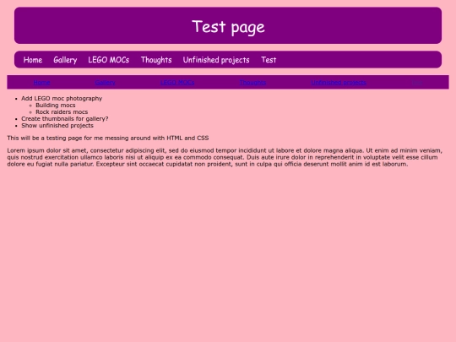The width and height of the screenshot is (456, 342).
Task: Open Gallery in the rounded navigation bar
Action: (65, 60)
